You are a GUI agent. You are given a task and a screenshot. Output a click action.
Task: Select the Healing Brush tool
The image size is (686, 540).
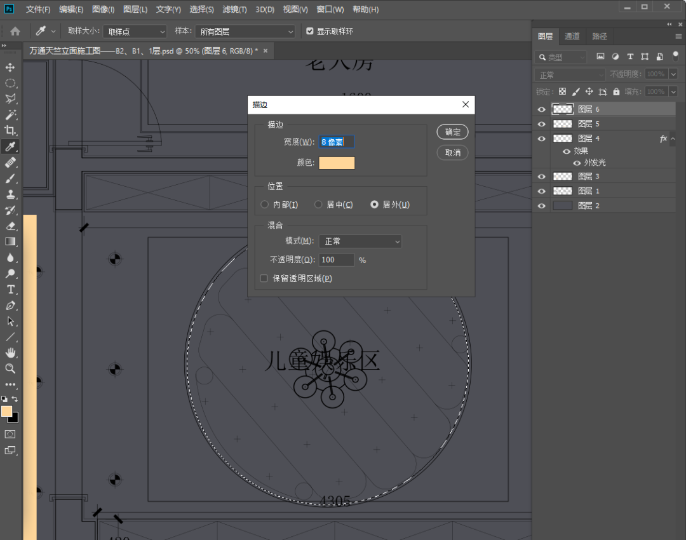click(10, 163)
